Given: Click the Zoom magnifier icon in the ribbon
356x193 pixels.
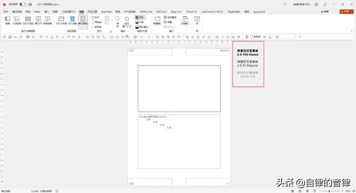Looking at the screenshot, I should 117,19.
